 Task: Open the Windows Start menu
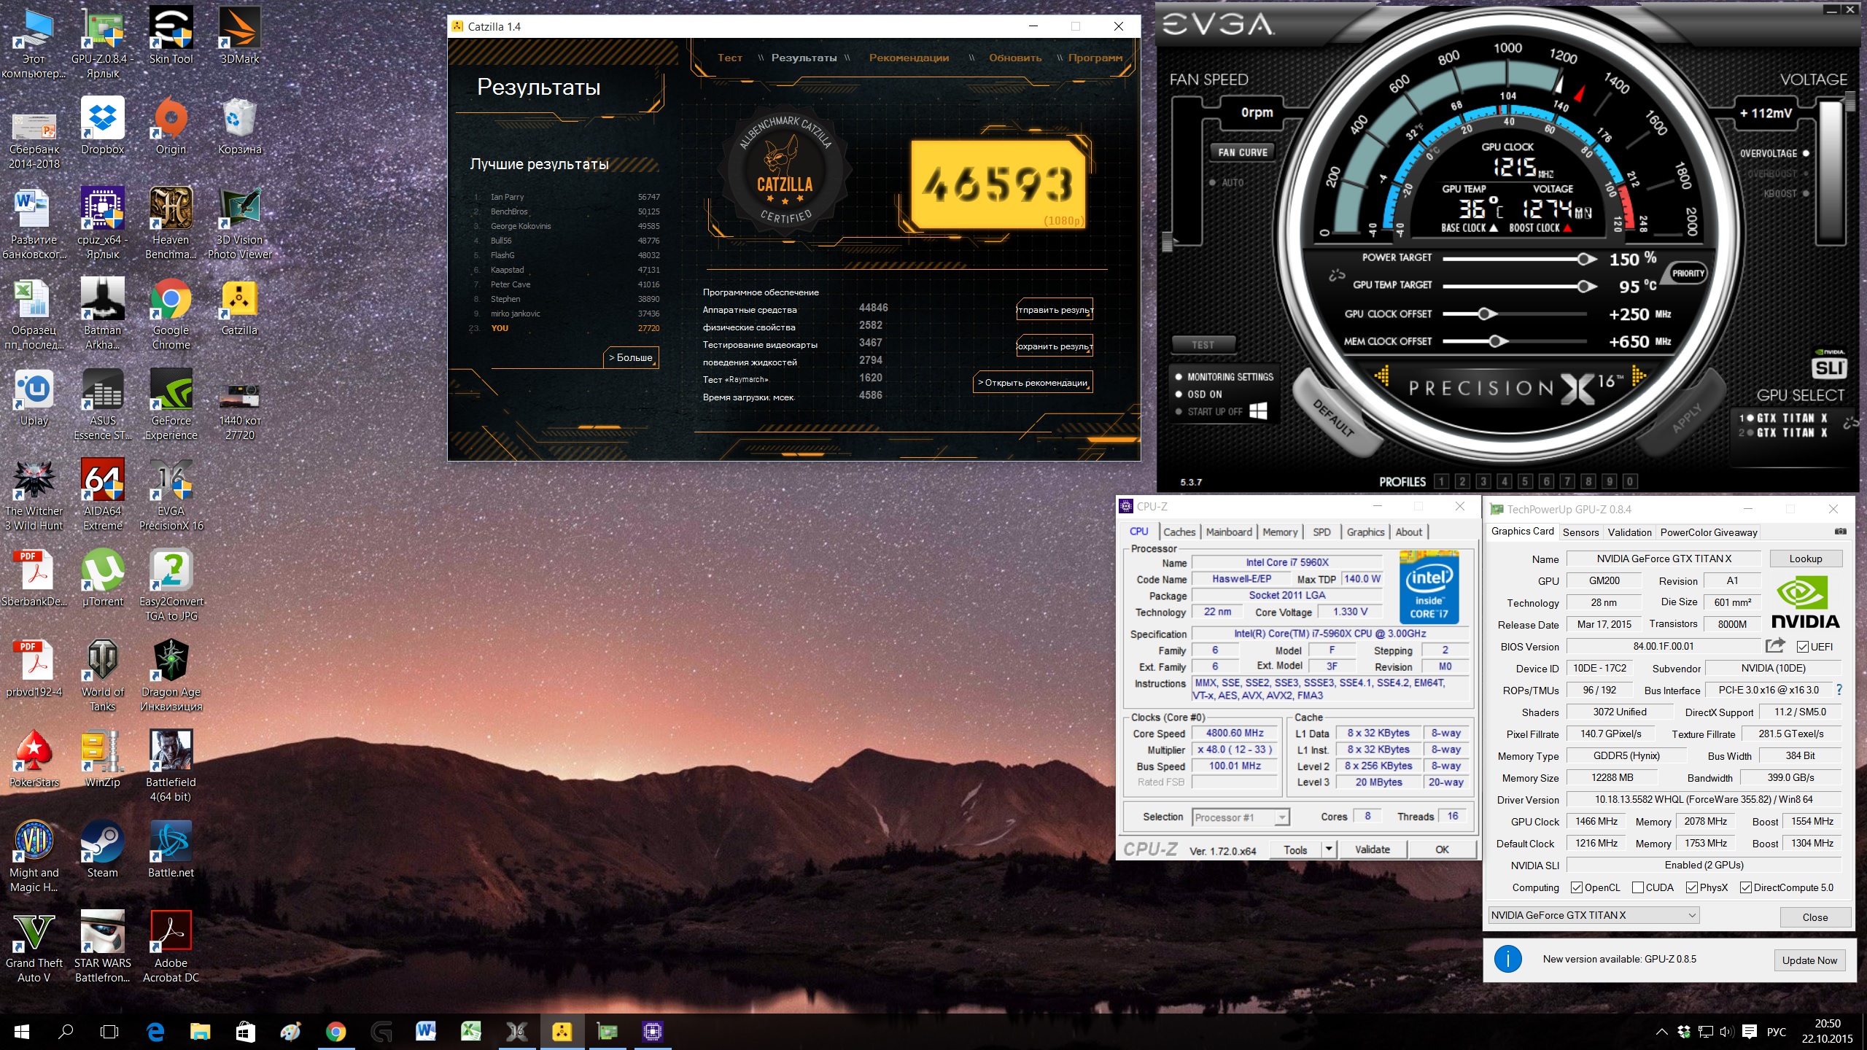click(22, 1031)
